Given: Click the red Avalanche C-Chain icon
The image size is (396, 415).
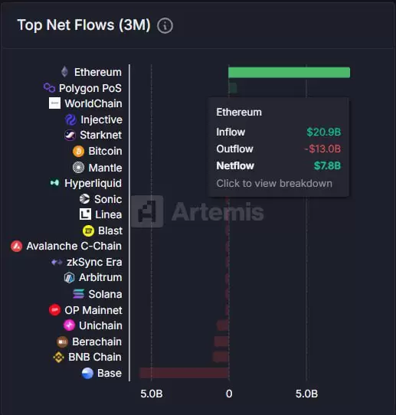Looking at the screenshot, I should click(16, 246).
